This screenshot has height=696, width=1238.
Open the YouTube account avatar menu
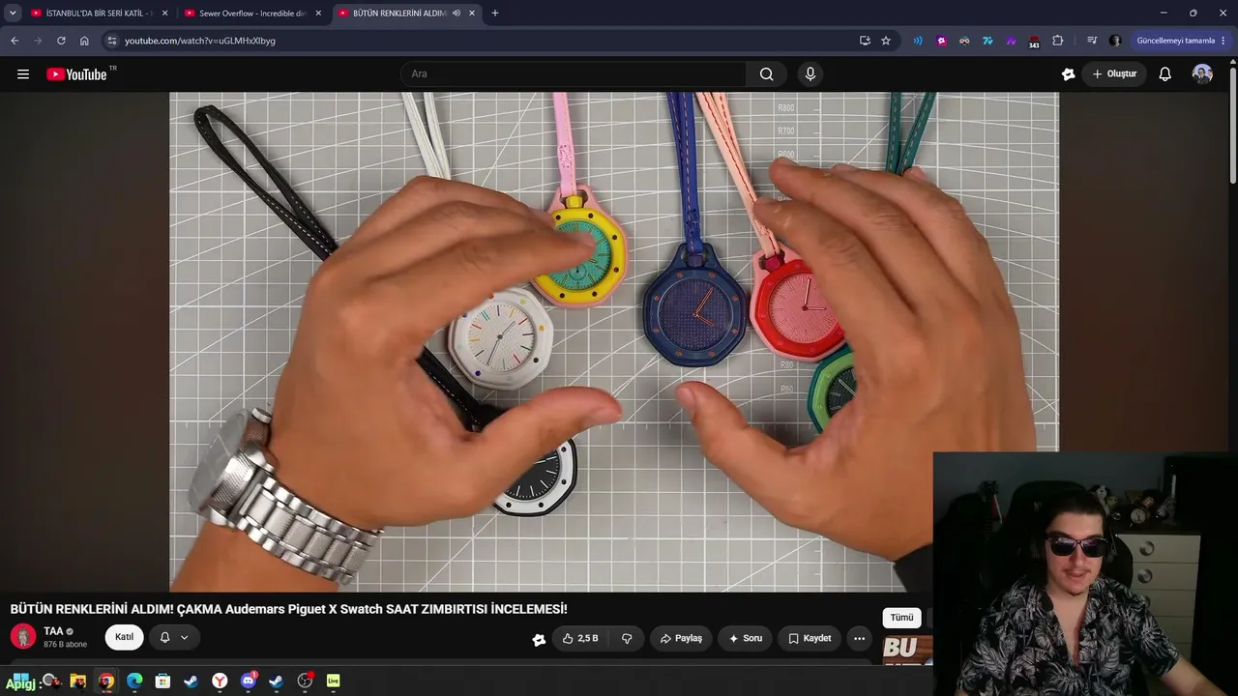click(1202, 74)
